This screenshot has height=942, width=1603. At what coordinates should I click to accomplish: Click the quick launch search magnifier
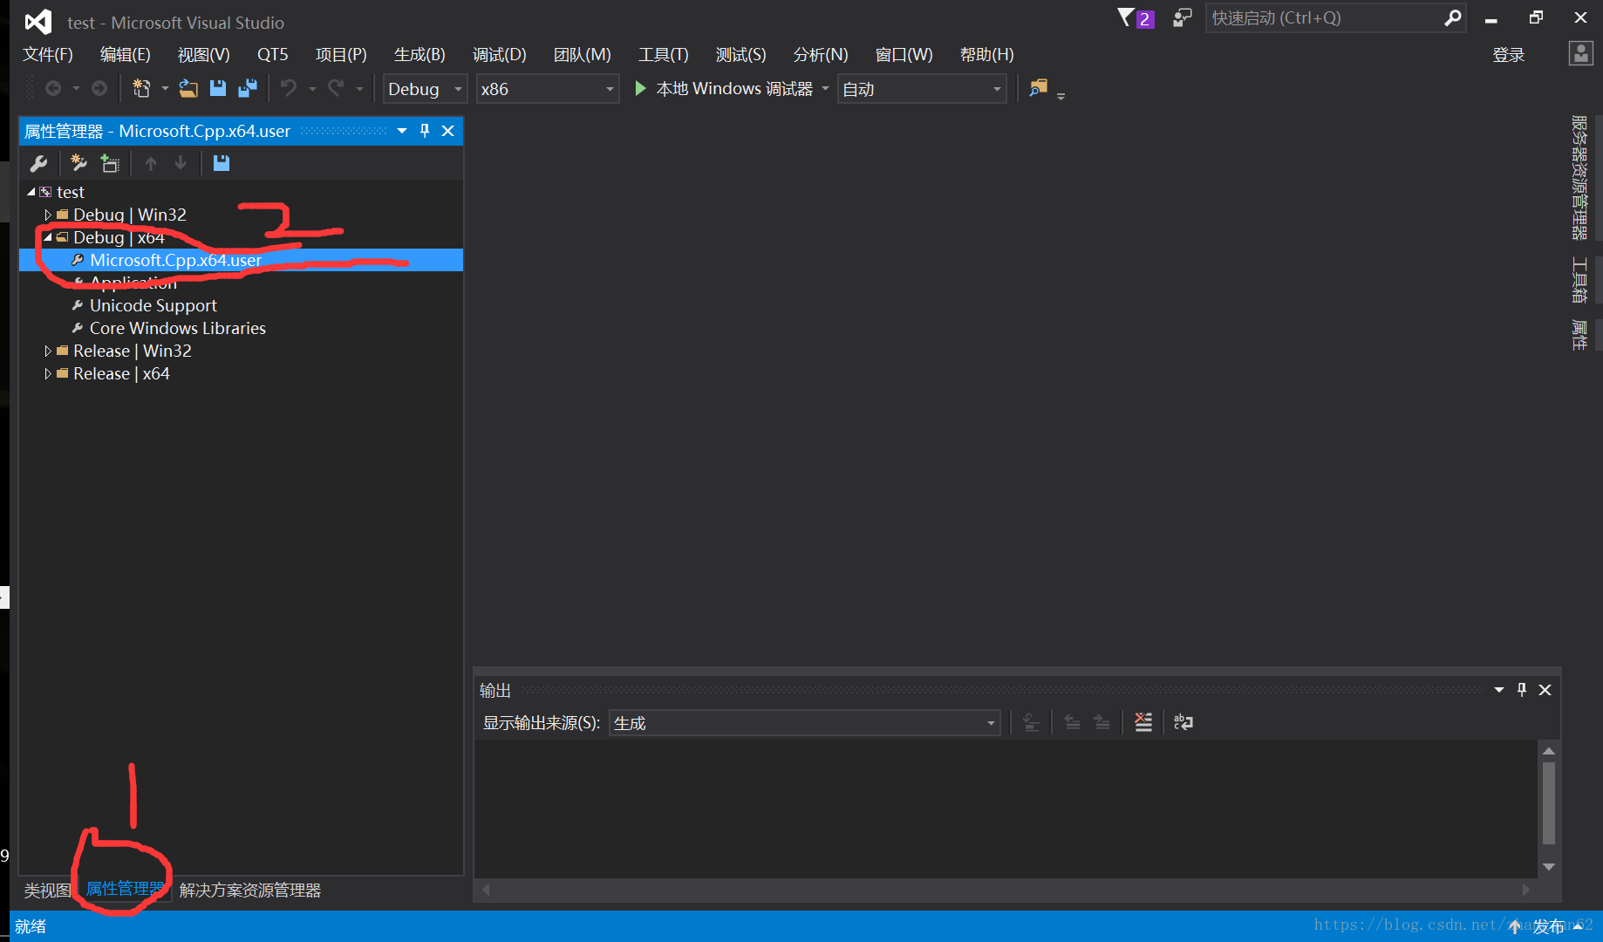[x=1452, y=17]
